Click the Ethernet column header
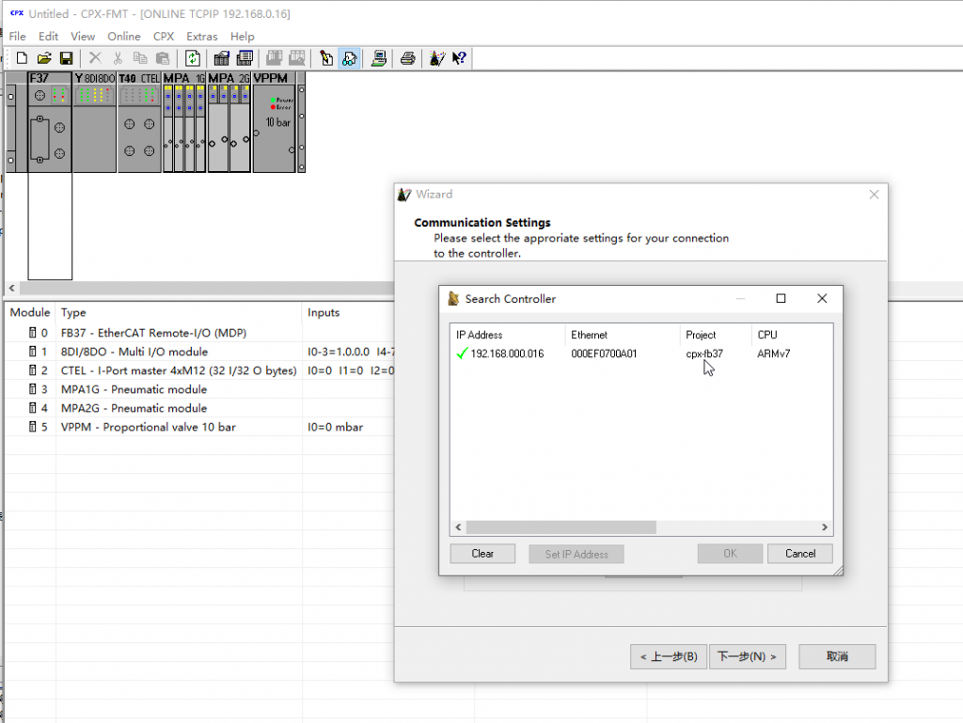This screenshot has height=723, width=963. (x=623, y=335)
